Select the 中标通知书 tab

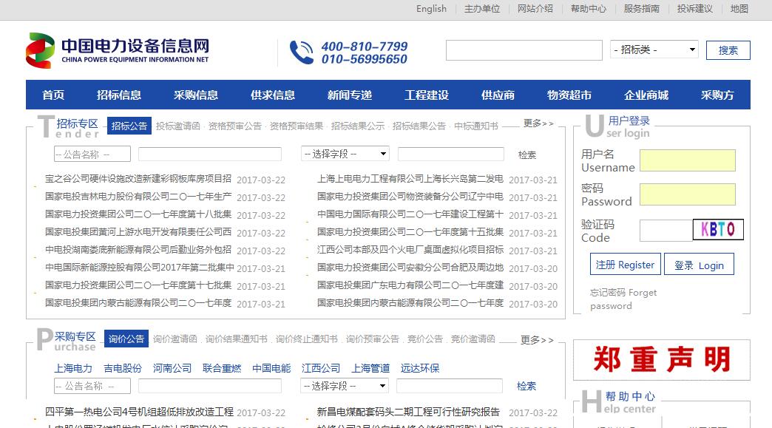point(475,126)
